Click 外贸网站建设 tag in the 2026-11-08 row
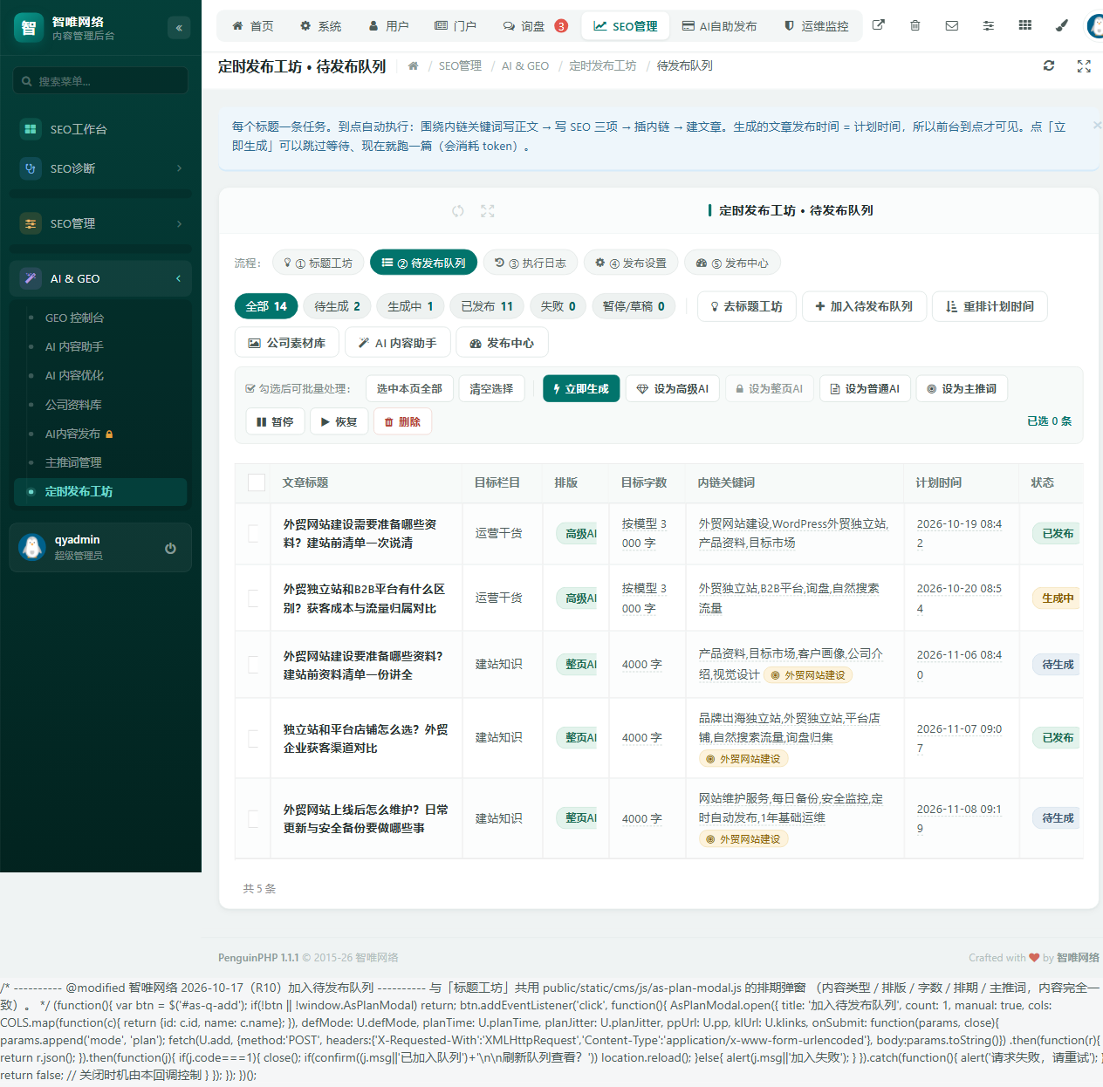The width and height of the screenshot is (1103, 1087). pyautogui.click(x=743, y=839)
